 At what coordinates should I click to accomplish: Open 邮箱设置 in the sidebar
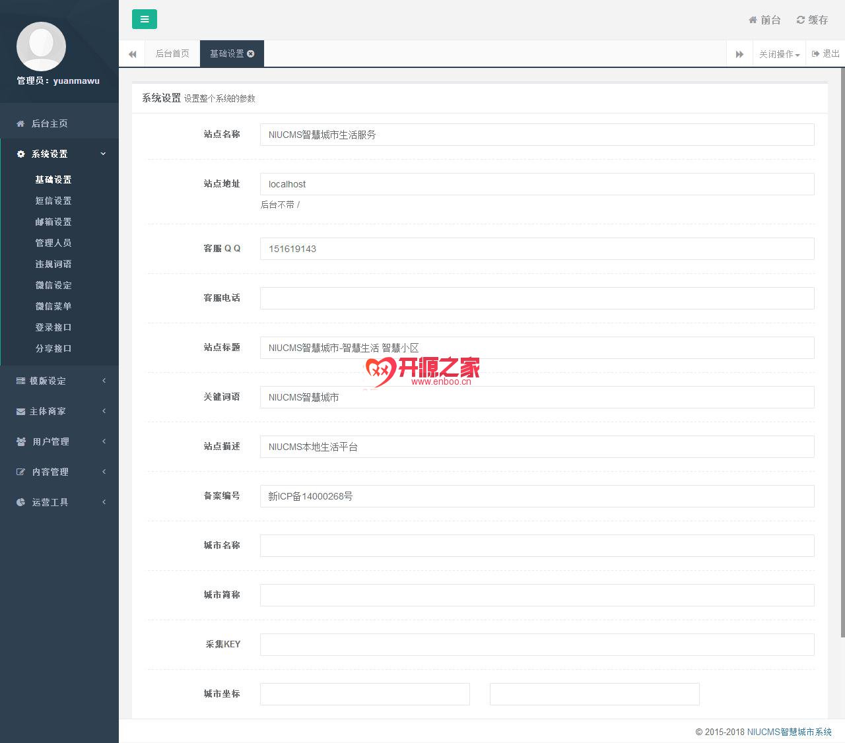pos(53,222)
